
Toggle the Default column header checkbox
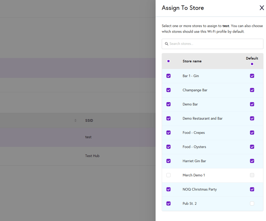252,64
